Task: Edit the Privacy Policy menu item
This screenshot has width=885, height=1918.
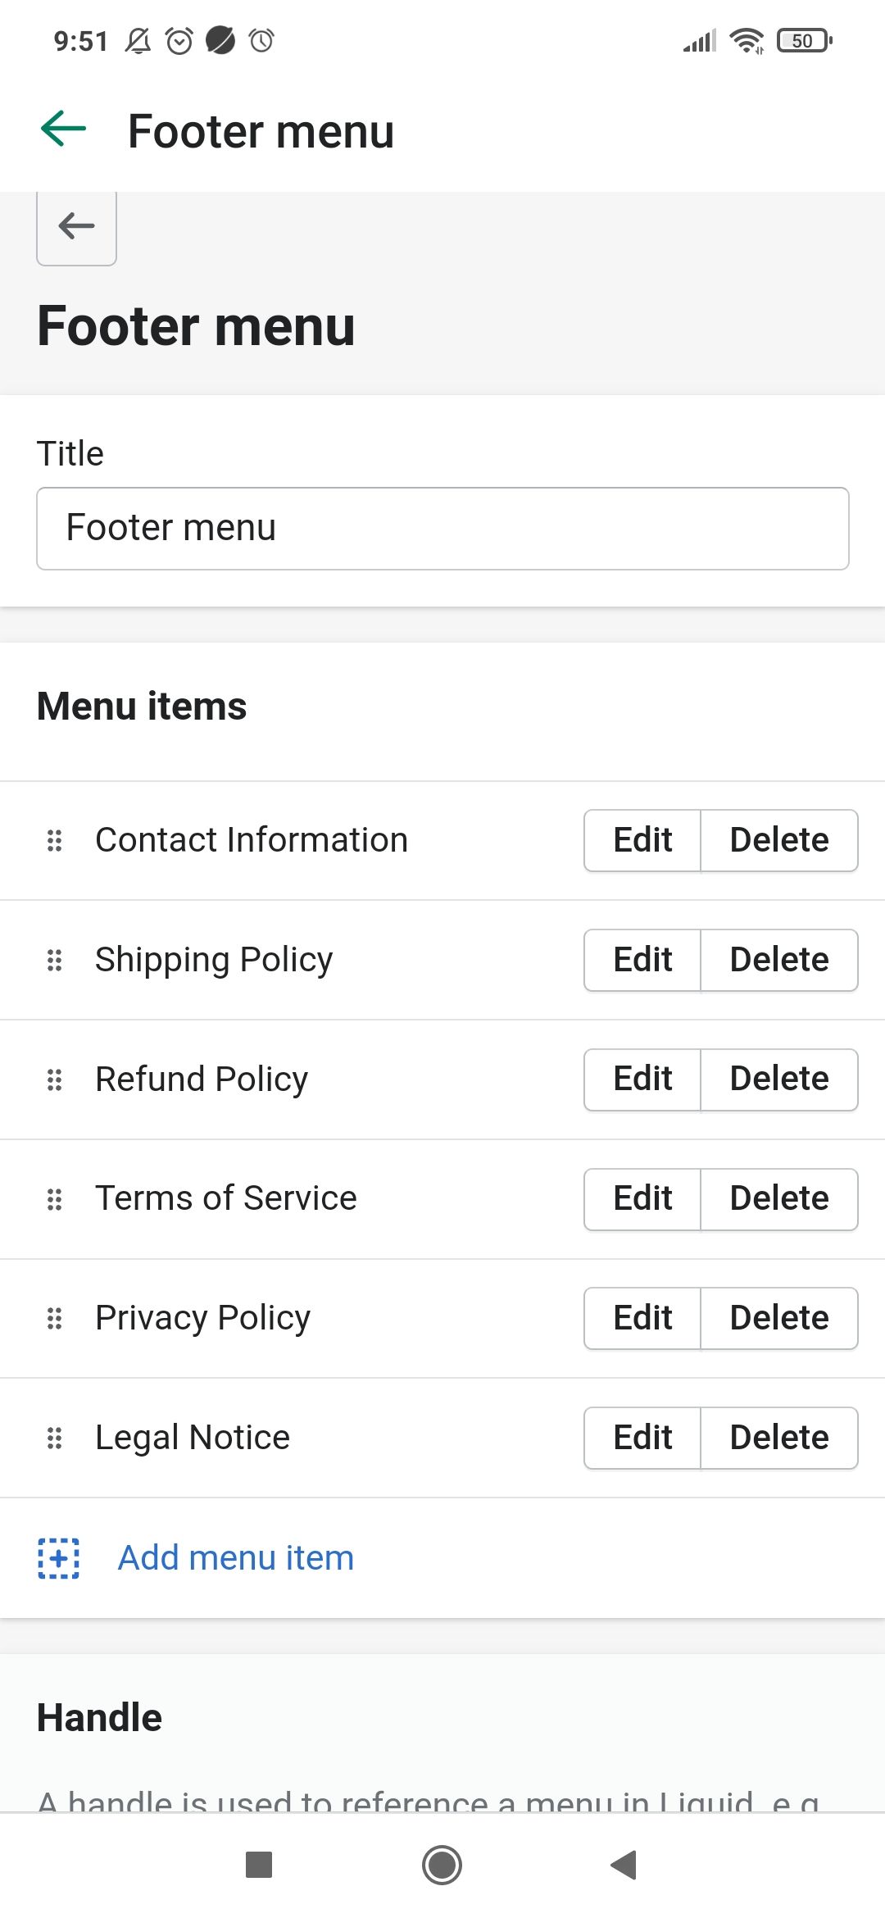Action: 642,1318
